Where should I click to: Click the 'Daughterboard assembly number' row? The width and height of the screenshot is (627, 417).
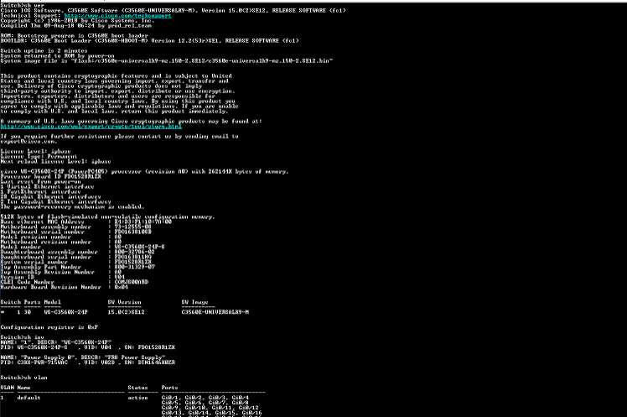coord(77,252)
